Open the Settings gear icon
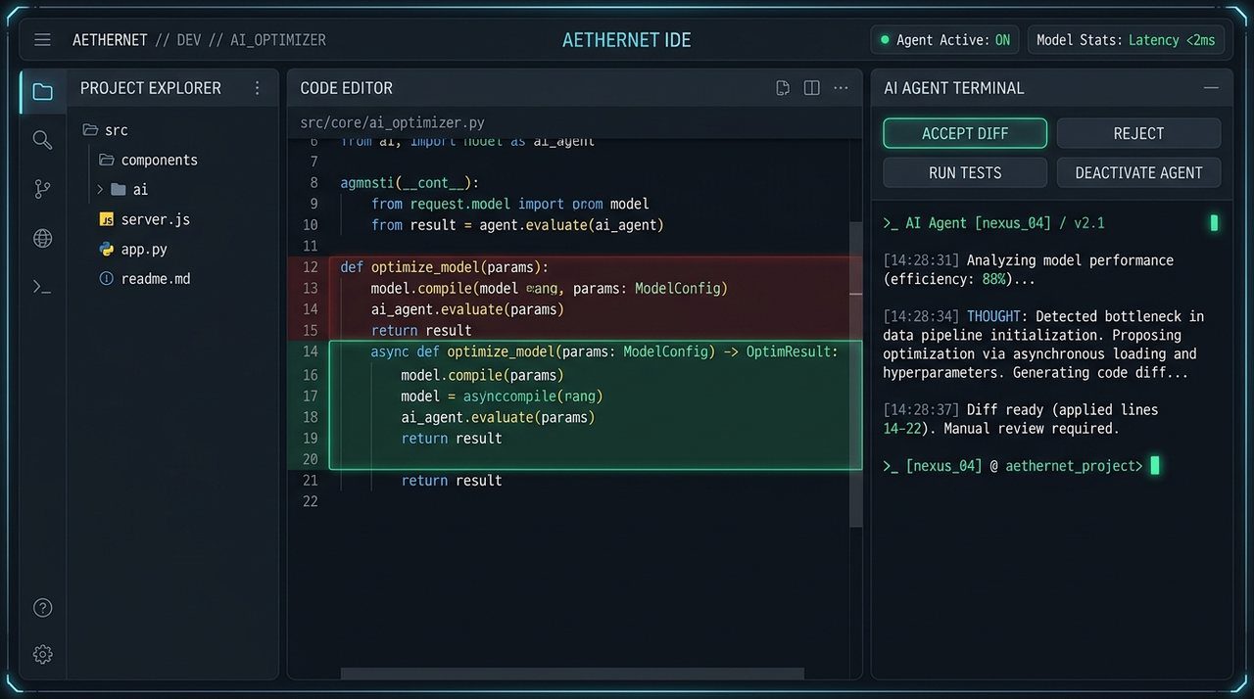 (42, 654)
